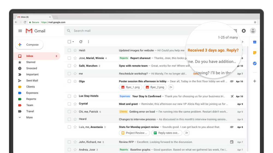Click the refresh mail icon
This screenshot has height=153, width=273.
[x=81, y=42]
